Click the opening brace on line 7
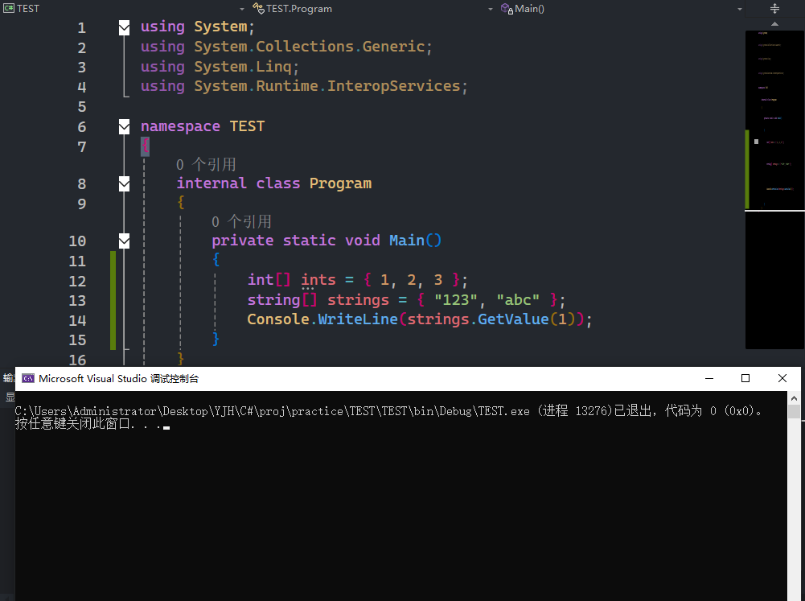 point(146,146)
